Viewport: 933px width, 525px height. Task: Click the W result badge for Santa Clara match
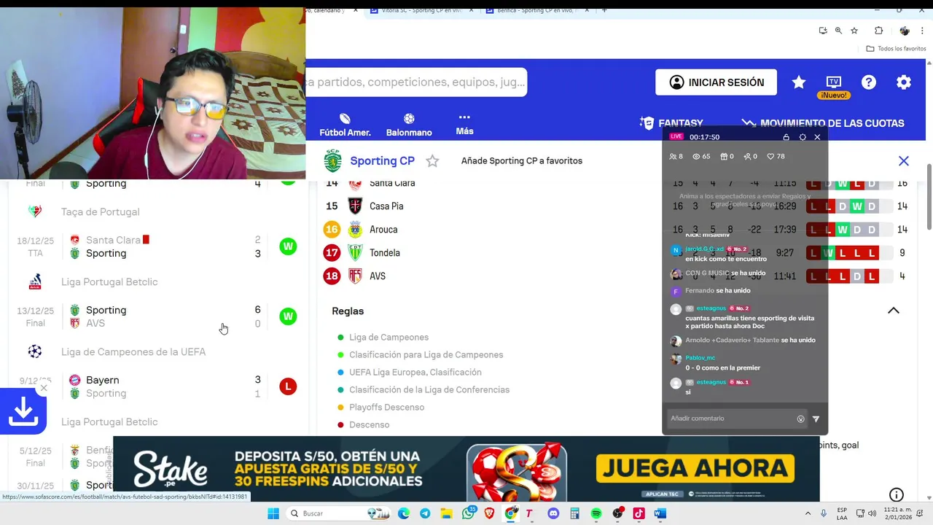tap(288, 246)
